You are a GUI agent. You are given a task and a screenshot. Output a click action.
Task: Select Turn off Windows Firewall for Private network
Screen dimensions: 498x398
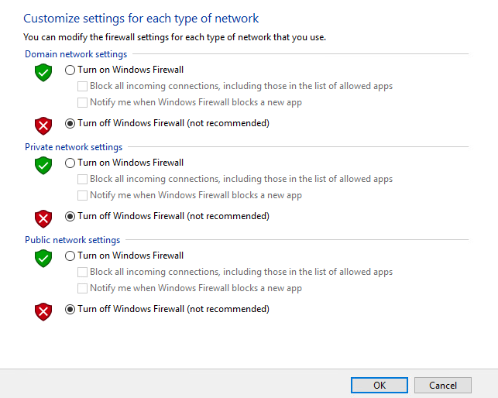[70, 216]
